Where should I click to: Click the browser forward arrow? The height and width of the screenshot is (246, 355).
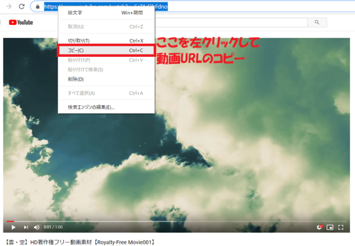point(9,7)
